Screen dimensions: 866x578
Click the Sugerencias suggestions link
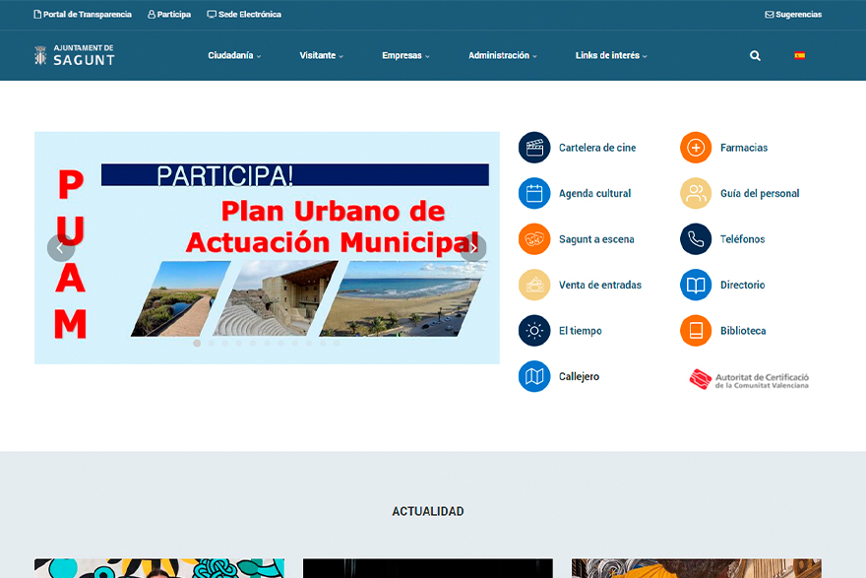coord(793,14)
